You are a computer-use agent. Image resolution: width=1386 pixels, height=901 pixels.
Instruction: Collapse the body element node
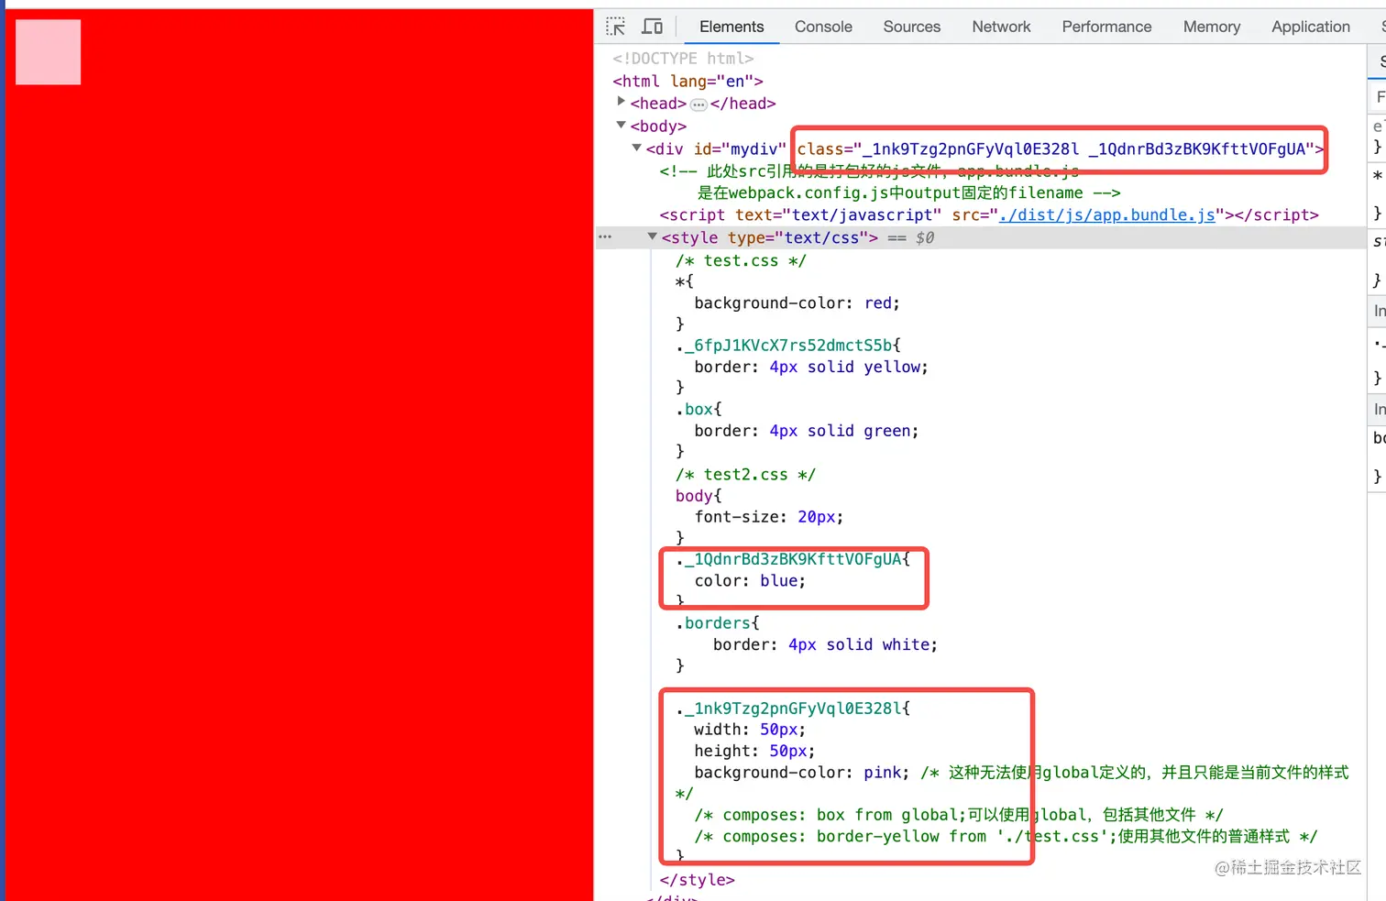[x=621, y=125]
